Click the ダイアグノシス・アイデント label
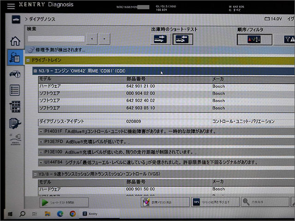Viewport: 295px width, 221px height. click(x=61, y=122)
